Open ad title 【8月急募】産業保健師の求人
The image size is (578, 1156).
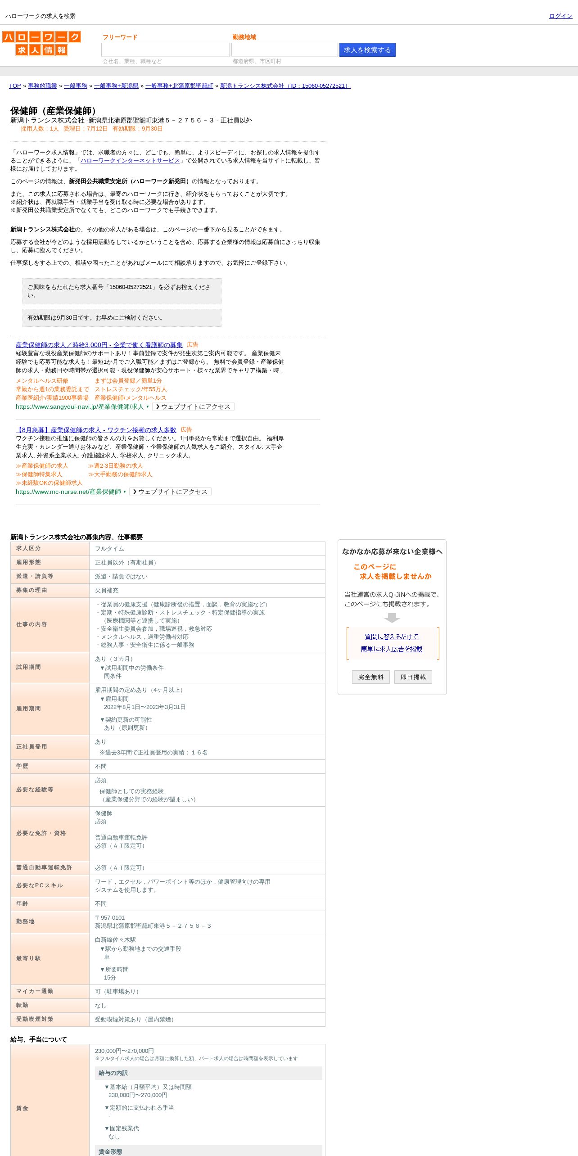pyautogui.click(x=96, y=430)
